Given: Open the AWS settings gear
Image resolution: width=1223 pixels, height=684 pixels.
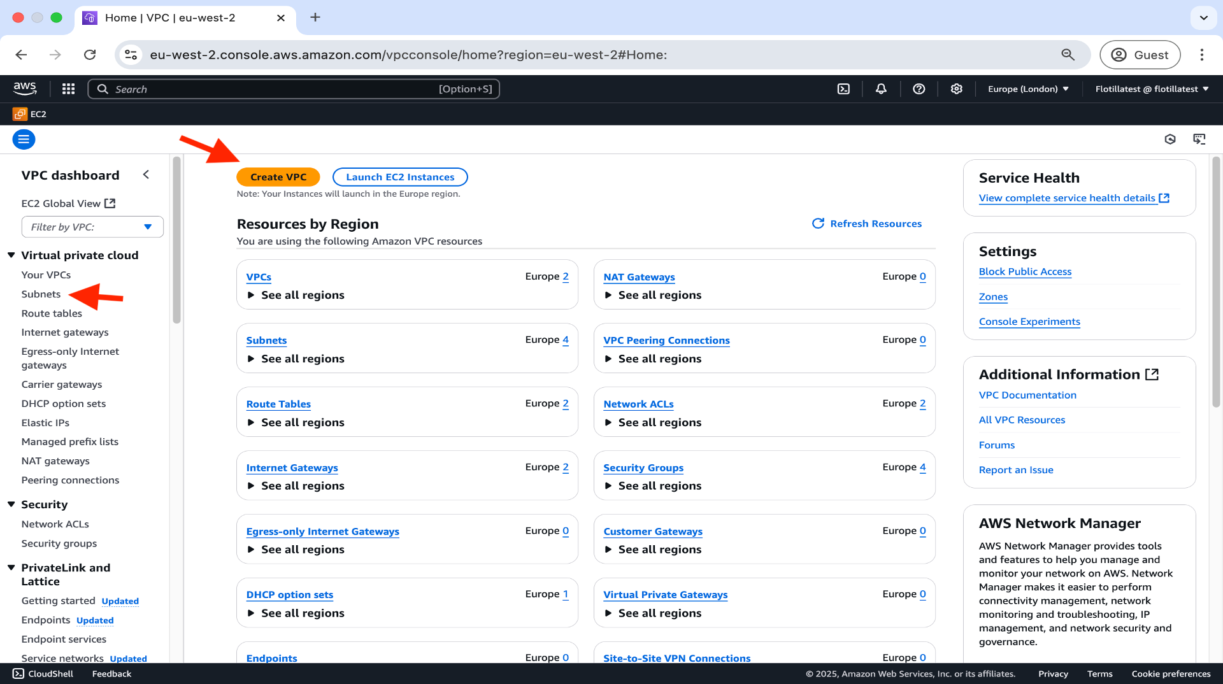Looking at the screenshot, I should point(956,89).
